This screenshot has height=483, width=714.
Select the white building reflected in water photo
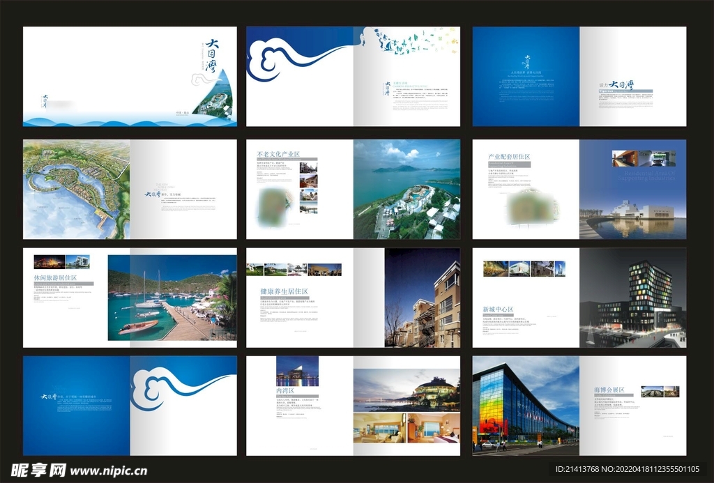click(632, 213)
